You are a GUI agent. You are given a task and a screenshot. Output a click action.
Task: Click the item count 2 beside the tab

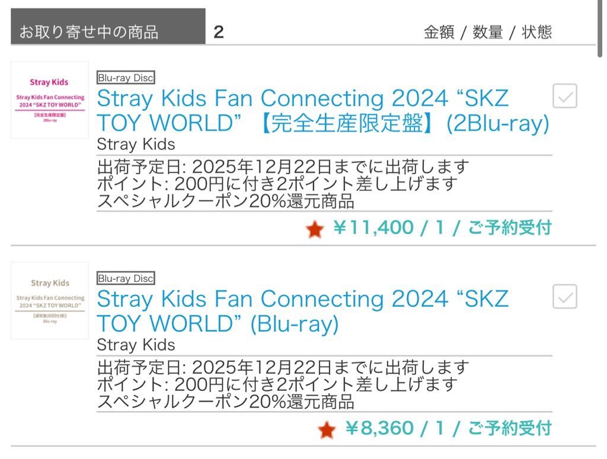point(219,32)
